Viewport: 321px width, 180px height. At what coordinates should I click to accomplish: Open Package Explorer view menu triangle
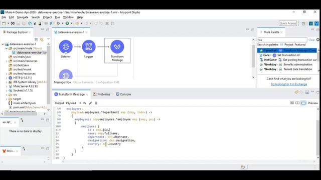[48, 39]
